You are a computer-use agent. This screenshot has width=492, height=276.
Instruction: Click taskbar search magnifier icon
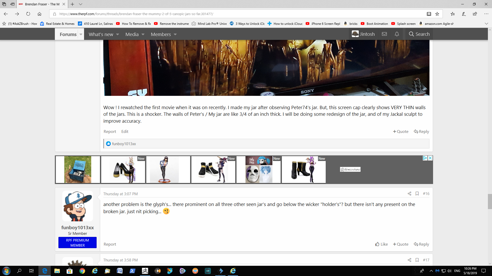(x=19, y=271)
